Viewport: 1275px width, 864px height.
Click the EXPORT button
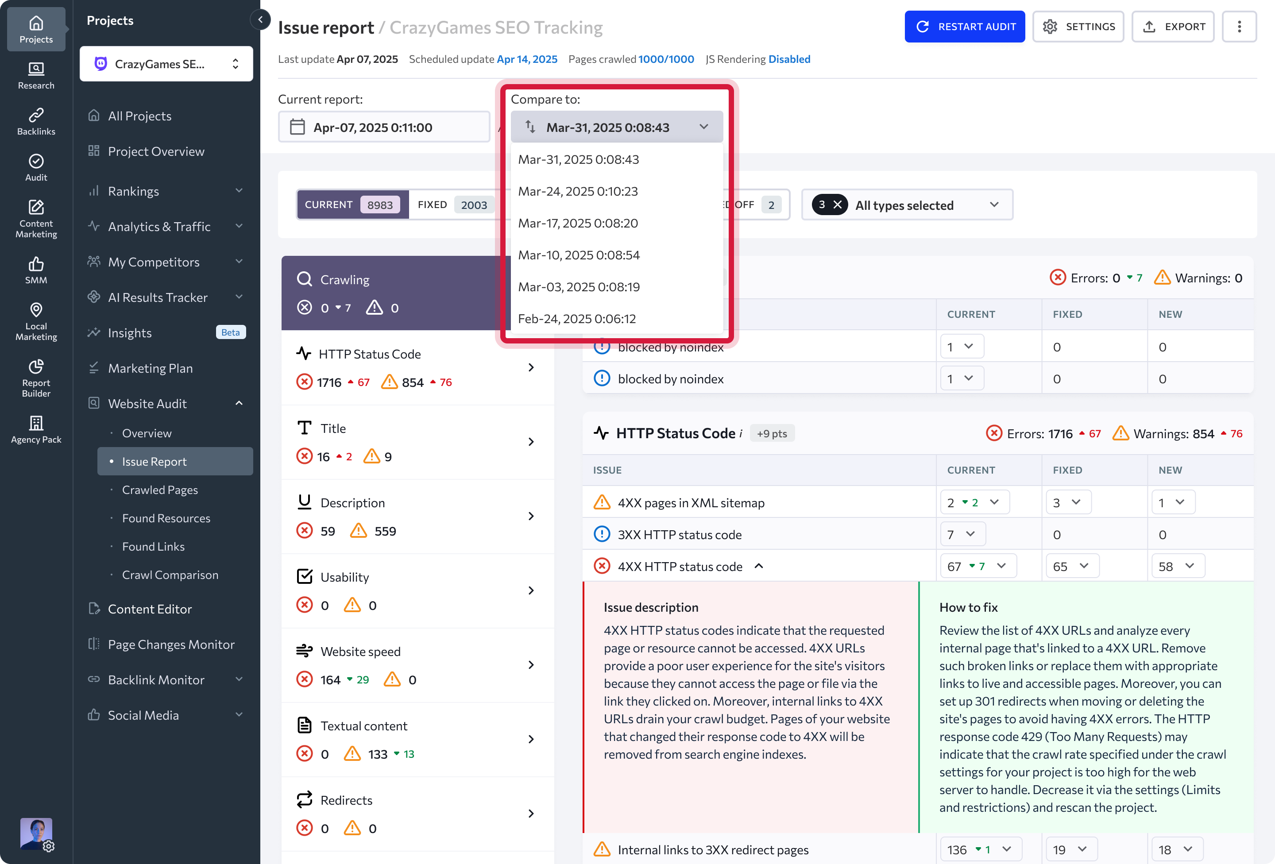(1173, 26)
